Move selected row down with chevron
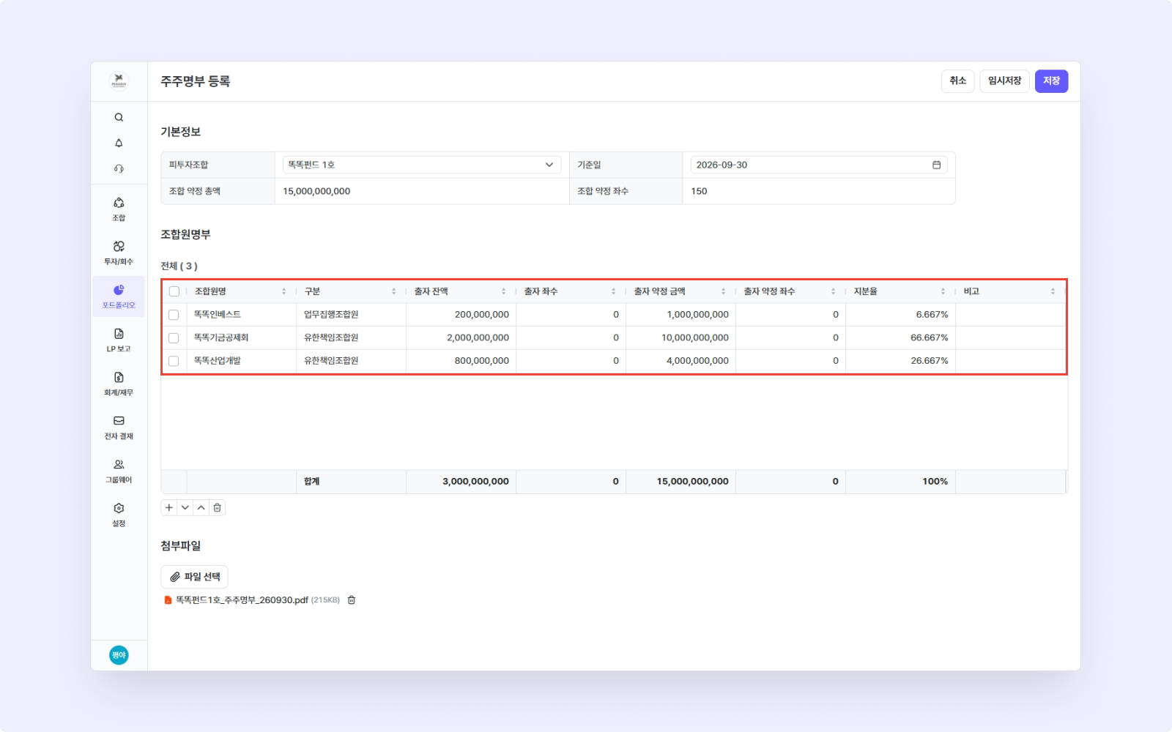The height and width of the screenshot is (732, 1172). 185,507
